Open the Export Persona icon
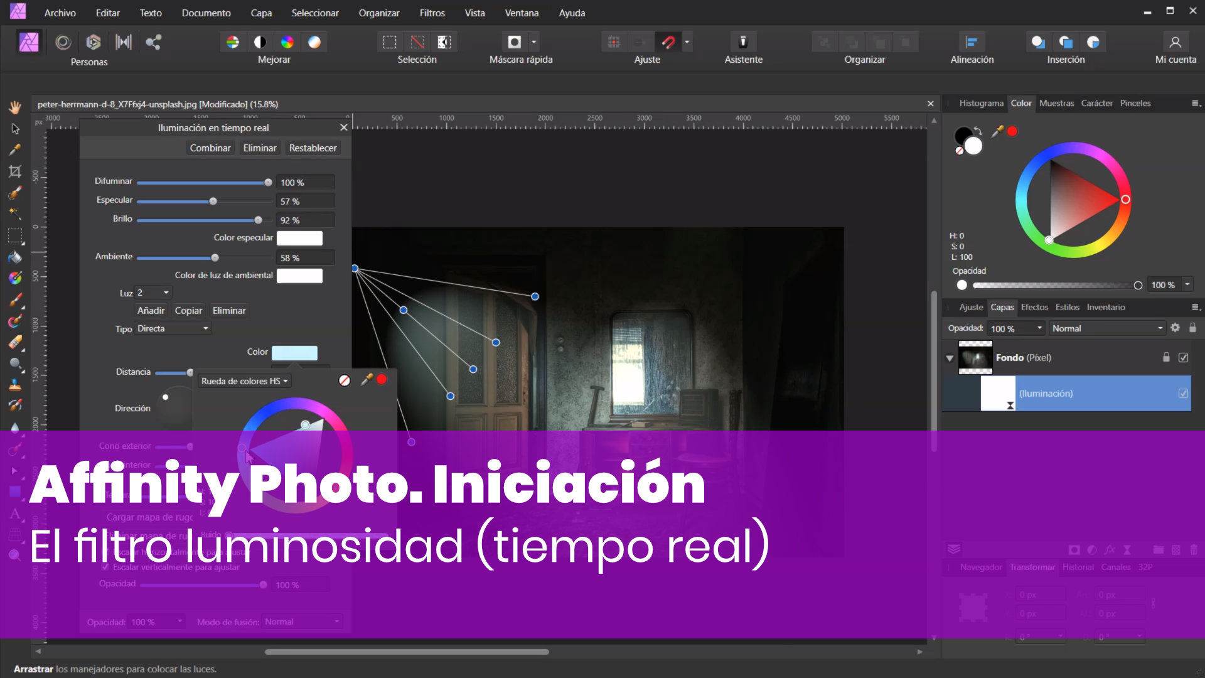 (x=154, y=42)
